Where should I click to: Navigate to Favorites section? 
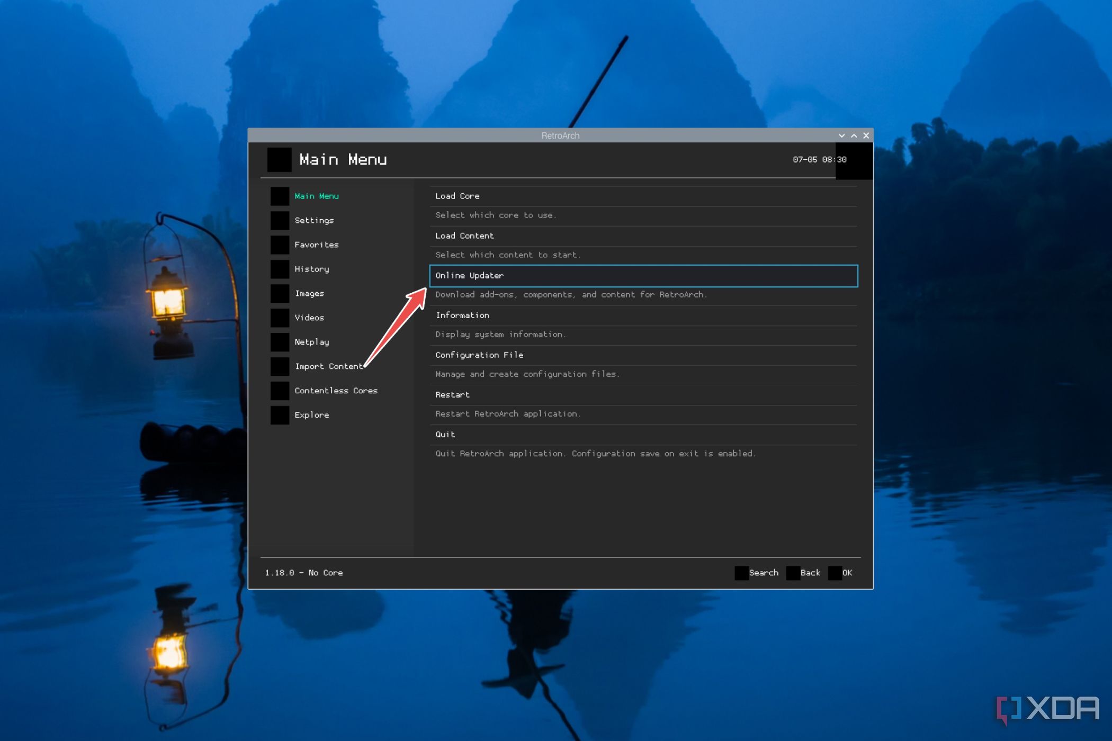pyautogui.click(x=317, y=244)
